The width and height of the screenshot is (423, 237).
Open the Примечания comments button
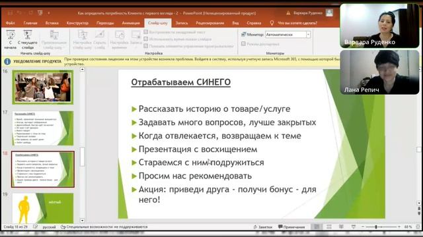point(291,227)
